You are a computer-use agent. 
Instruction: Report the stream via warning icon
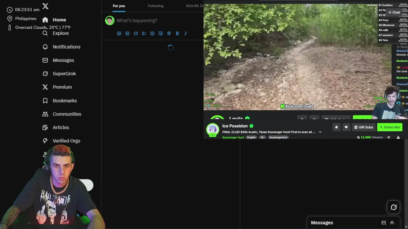(x=398, y=137)
